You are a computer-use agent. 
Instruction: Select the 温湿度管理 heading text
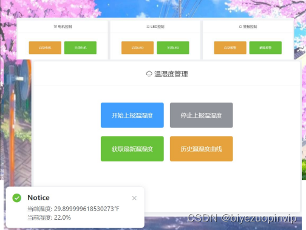(x=171, y=74)
